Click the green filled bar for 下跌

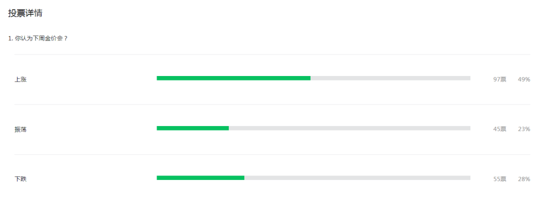pyautogui.click(x=200, y=178)
